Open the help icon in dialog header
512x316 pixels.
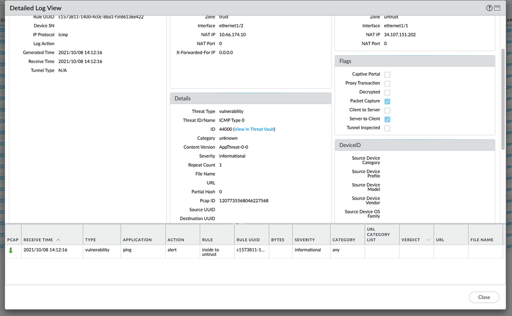click(489, 8)
